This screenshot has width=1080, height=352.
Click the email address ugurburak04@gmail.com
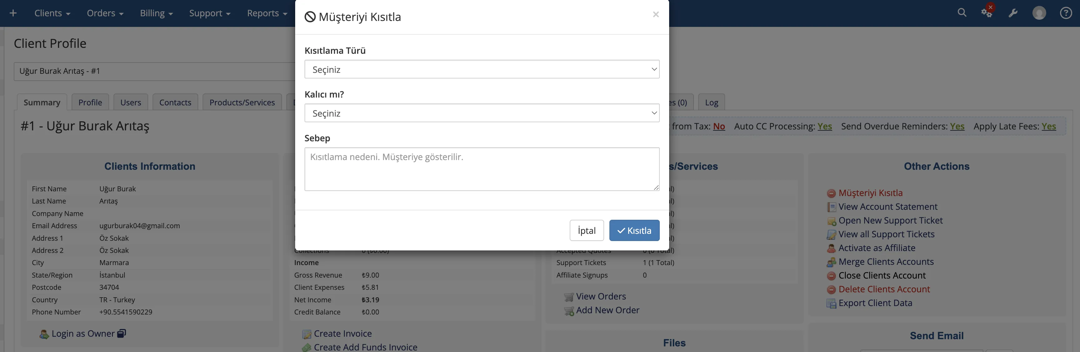[x=139, y=225]
